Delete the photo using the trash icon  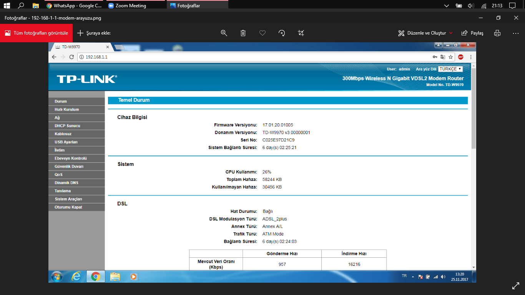pos(243,33)
